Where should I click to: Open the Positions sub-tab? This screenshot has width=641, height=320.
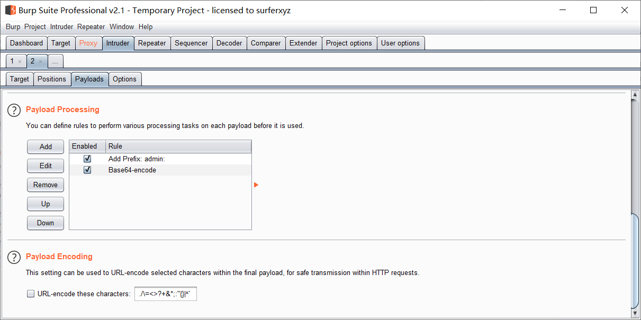pos(52,79)
